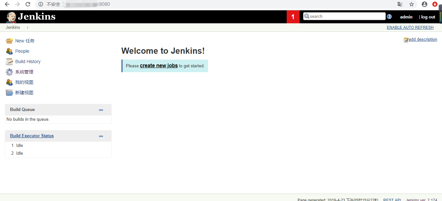
Task: Click the 系统管理 gear icon
Action: coord(9,72)
